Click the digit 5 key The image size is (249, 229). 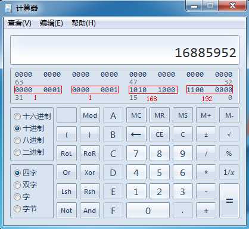click(x=160, y=172)
